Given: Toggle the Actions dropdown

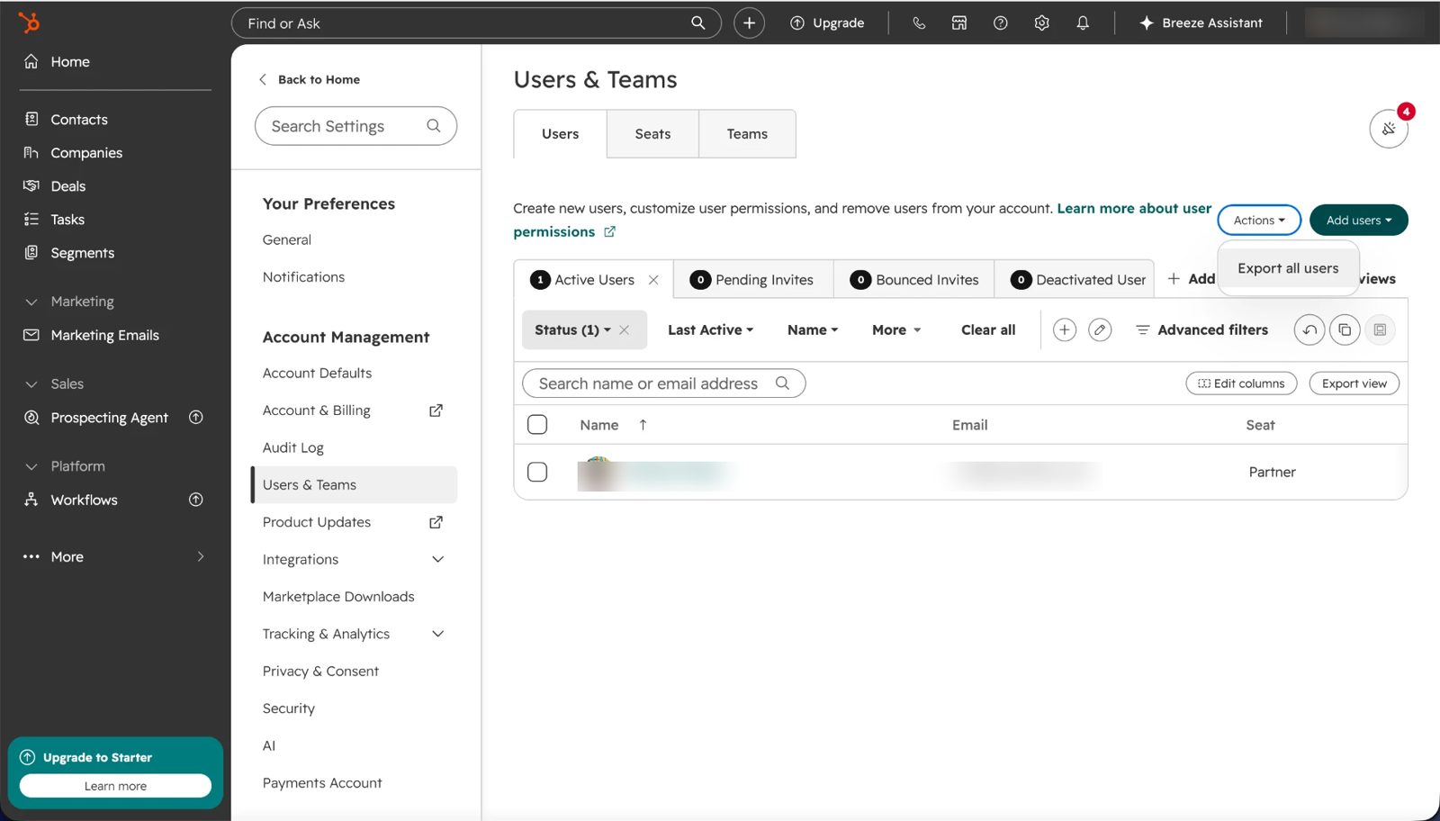Looking at the screenshot, I should pyautogui.click(x=1259, y=220).
